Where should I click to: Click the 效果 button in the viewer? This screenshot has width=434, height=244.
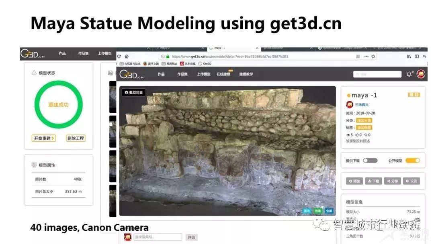click(x=318, y=211)
